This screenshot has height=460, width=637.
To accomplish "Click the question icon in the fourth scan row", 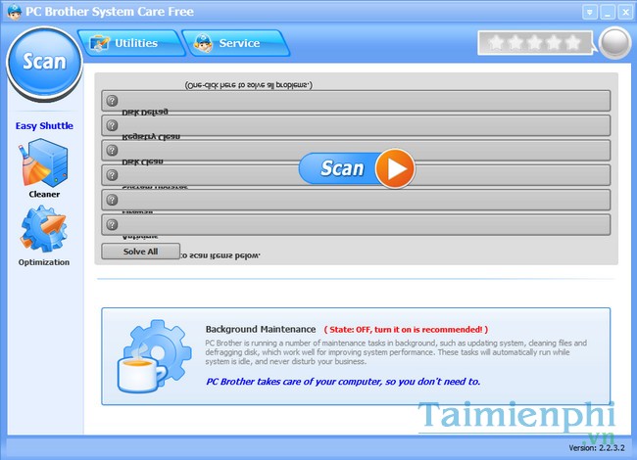I will click(112, 175).
